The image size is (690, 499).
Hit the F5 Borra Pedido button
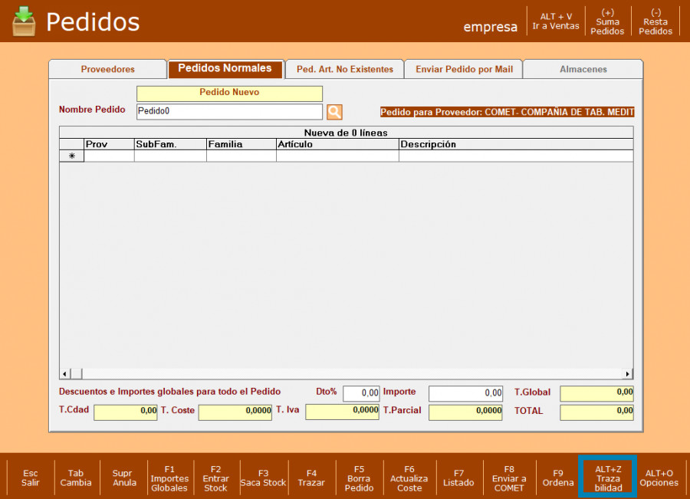tap(359, 478)
